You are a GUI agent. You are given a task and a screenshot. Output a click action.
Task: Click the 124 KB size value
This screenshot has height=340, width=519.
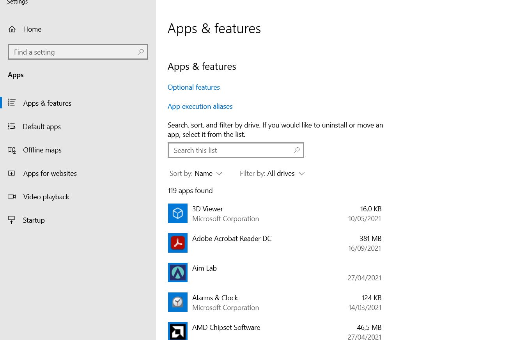[x=372, y=298]
